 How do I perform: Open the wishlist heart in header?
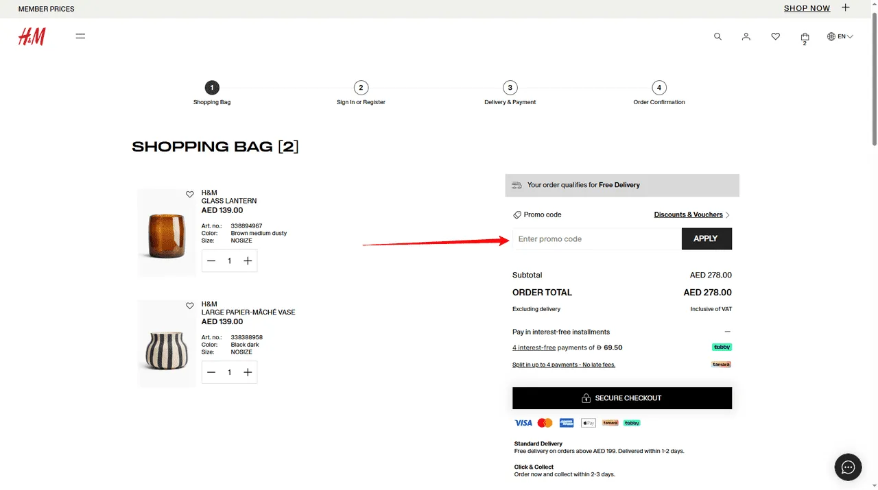coord(775,36)
